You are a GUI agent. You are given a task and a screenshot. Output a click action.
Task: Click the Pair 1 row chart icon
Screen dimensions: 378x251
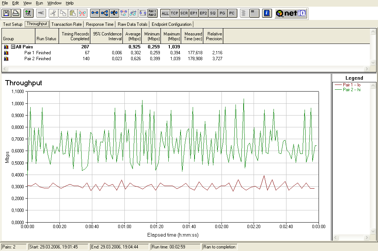(x=6, y=53)
